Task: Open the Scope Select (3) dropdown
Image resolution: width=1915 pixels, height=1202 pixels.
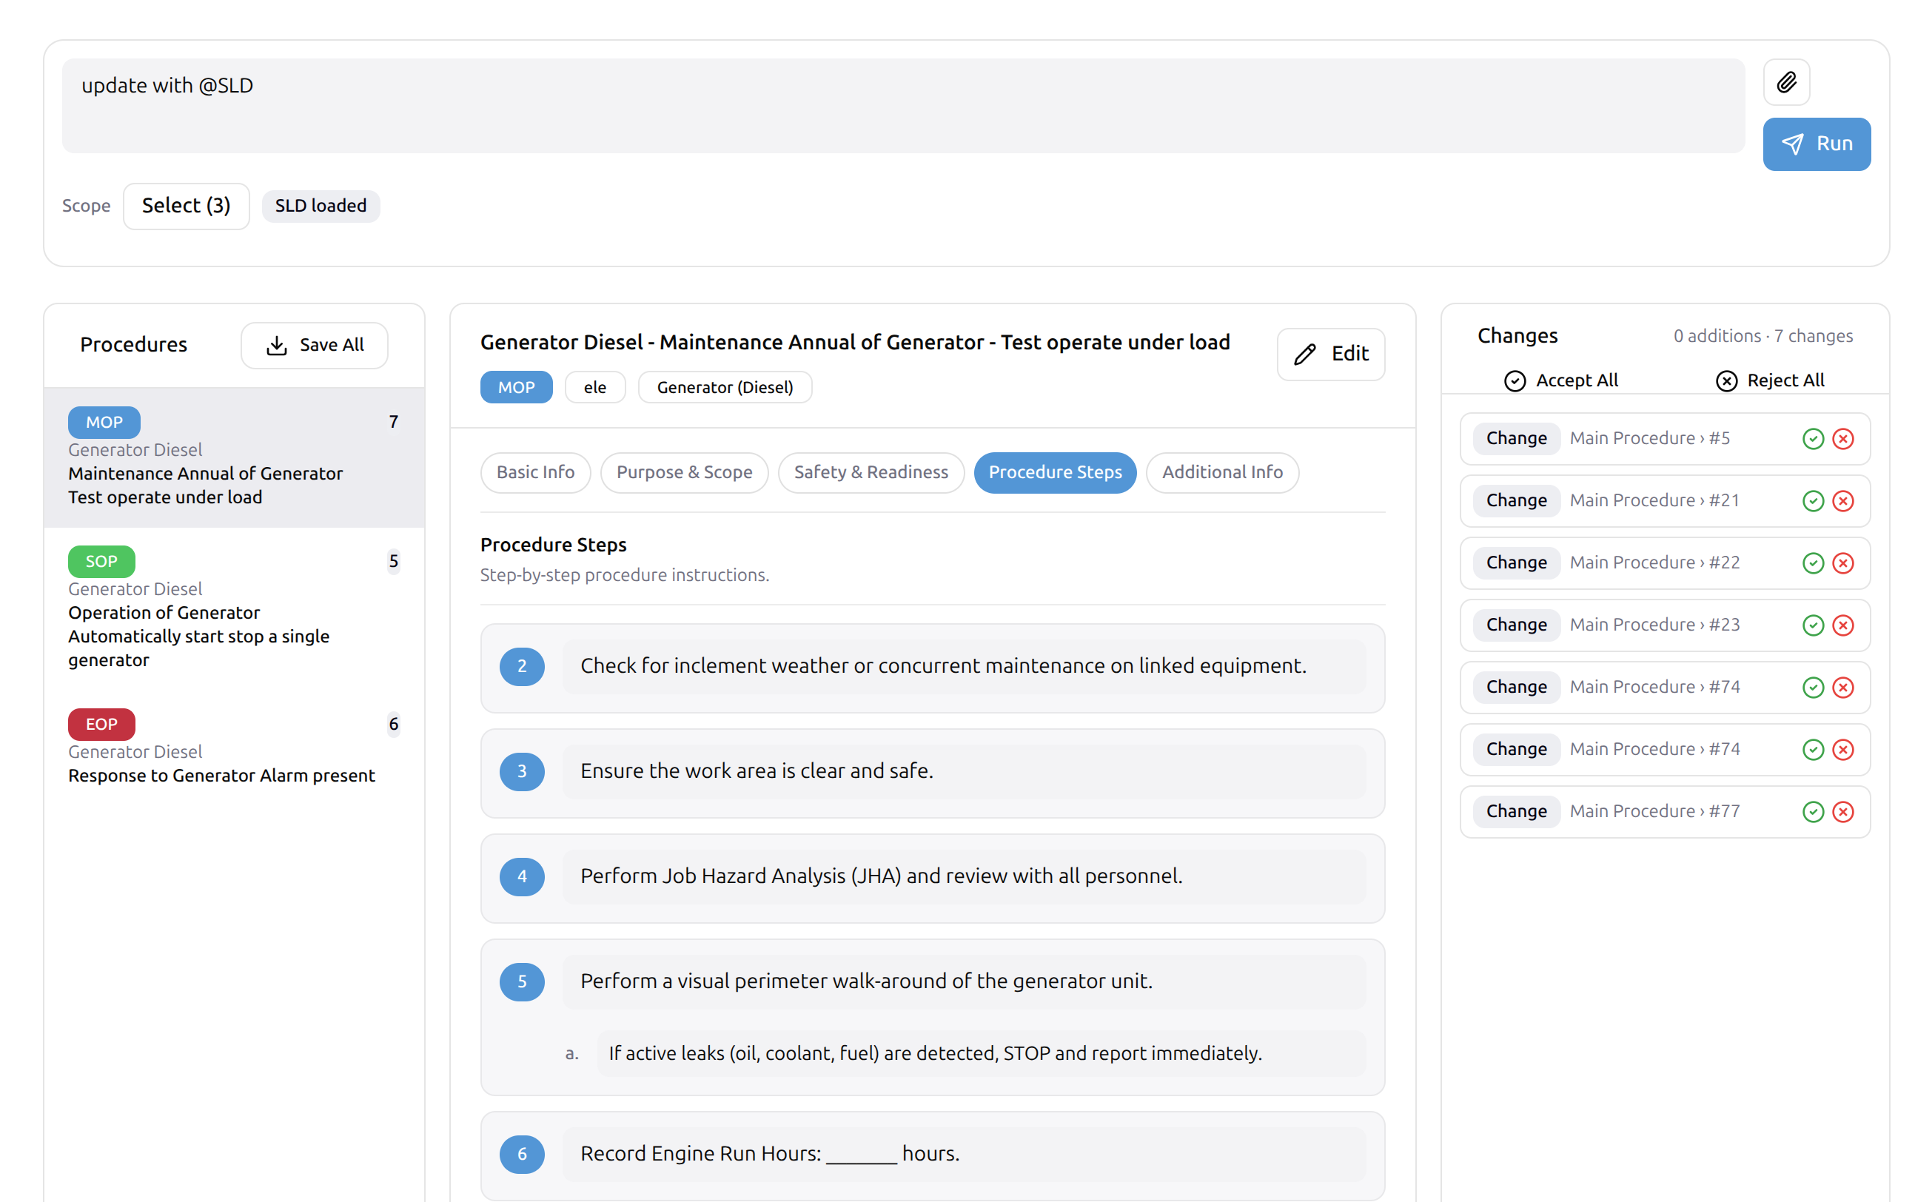Action: tap(186, 206)
